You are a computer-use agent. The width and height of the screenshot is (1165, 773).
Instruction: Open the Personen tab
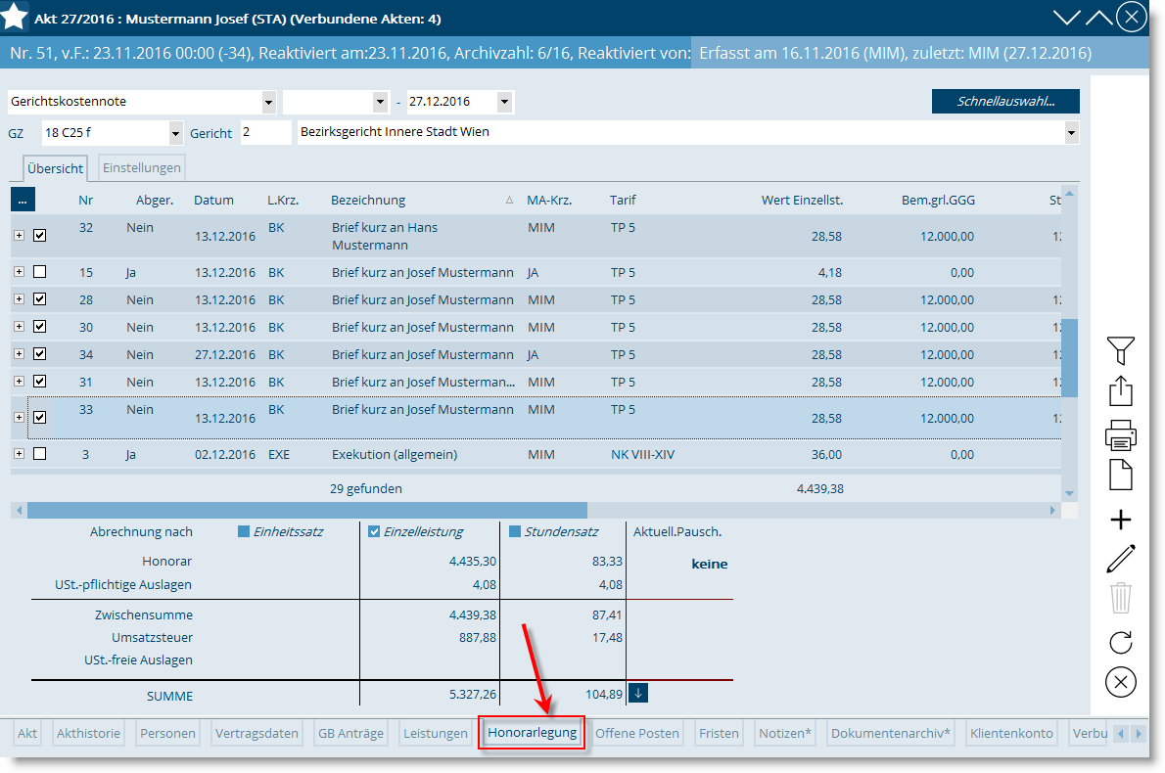pyautogui.click(x=168, y=733)
